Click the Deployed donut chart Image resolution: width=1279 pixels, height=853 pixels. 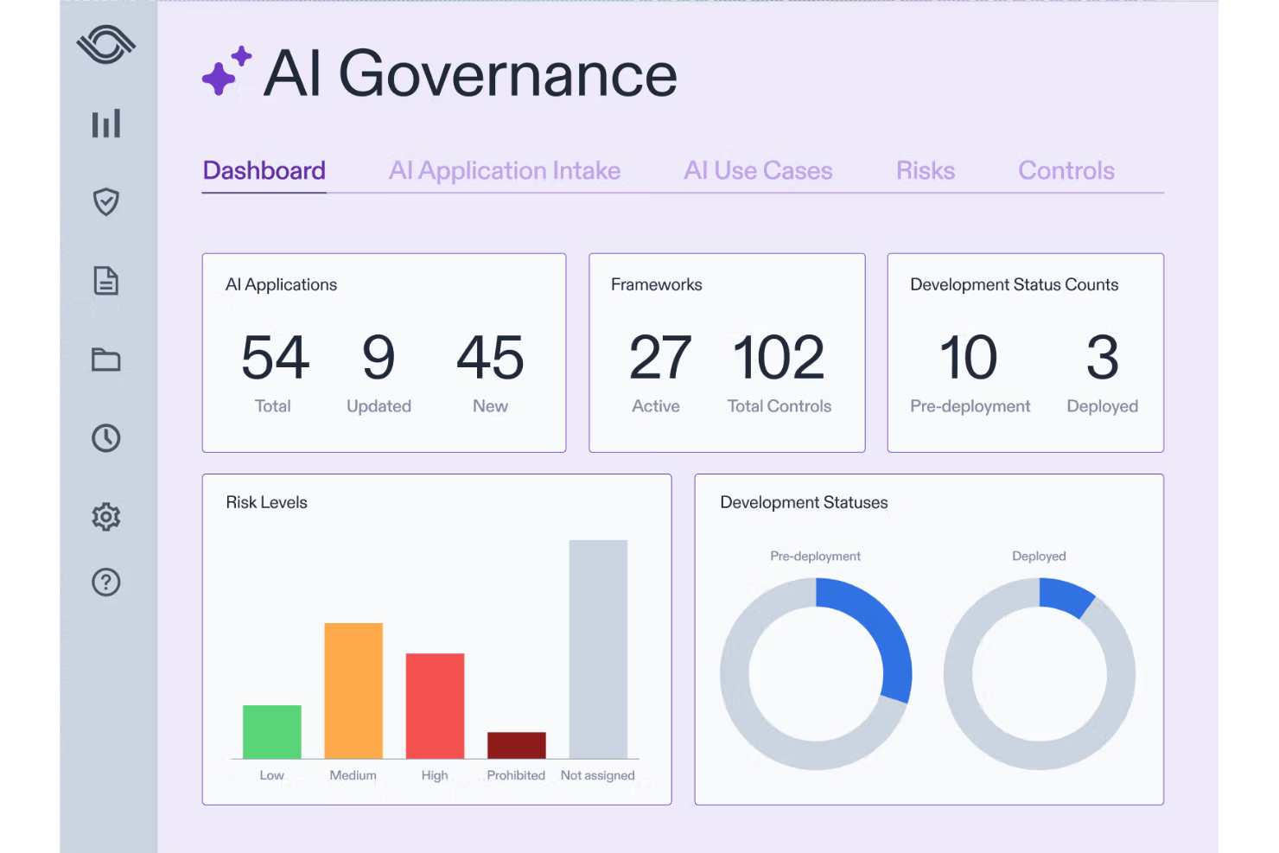pos(1040,674)
